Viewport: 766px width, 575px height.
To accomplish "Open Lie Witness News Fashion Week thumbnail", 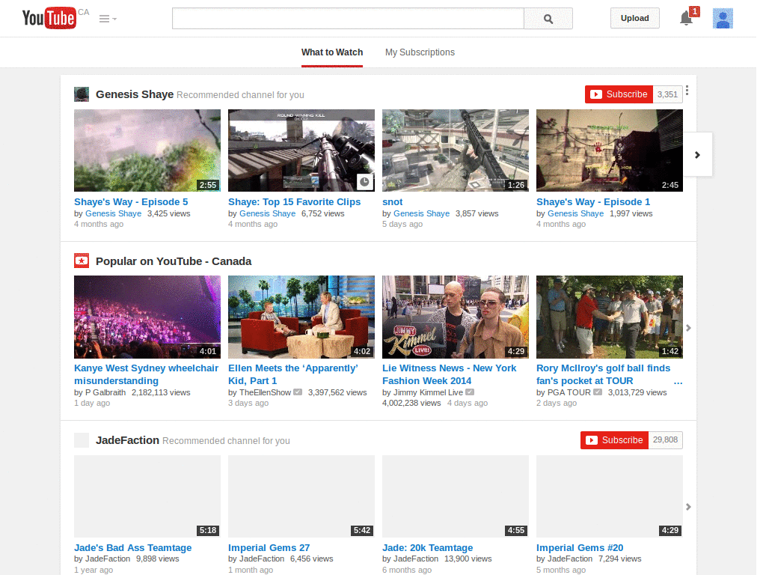I will [x=456, y=317].
